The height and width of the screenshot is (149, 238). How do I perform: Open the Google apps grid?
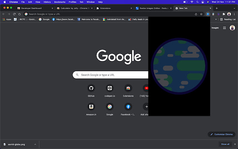point(224,28)
